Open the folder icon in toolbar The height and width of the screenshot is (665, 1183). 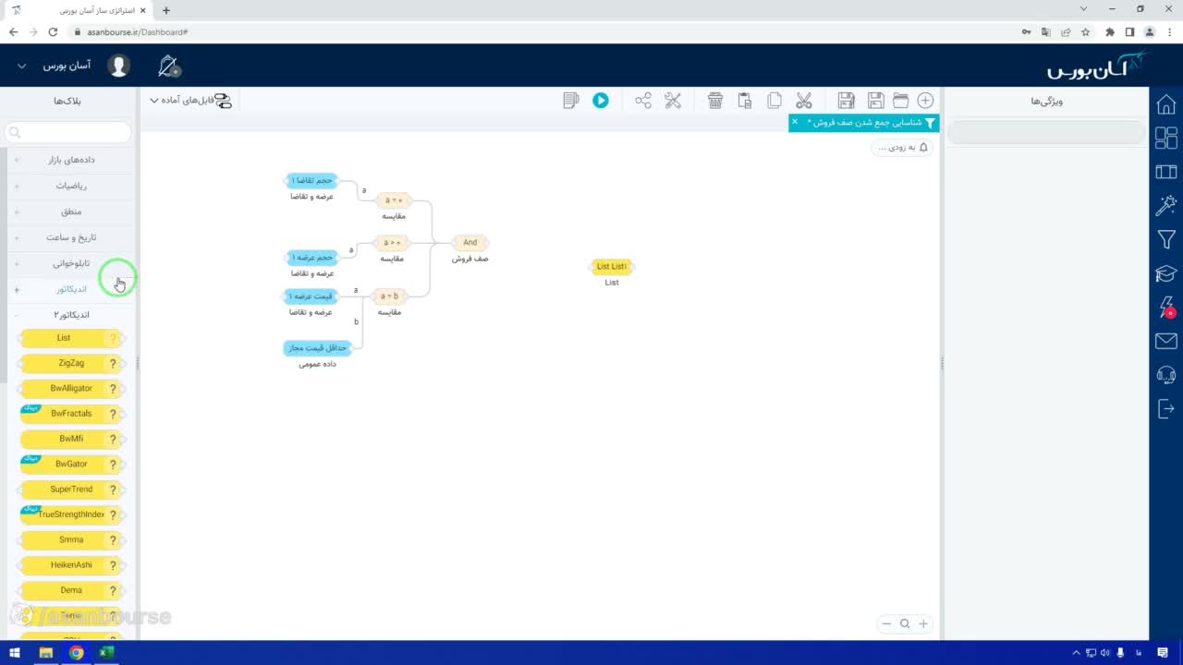(900, 101)
